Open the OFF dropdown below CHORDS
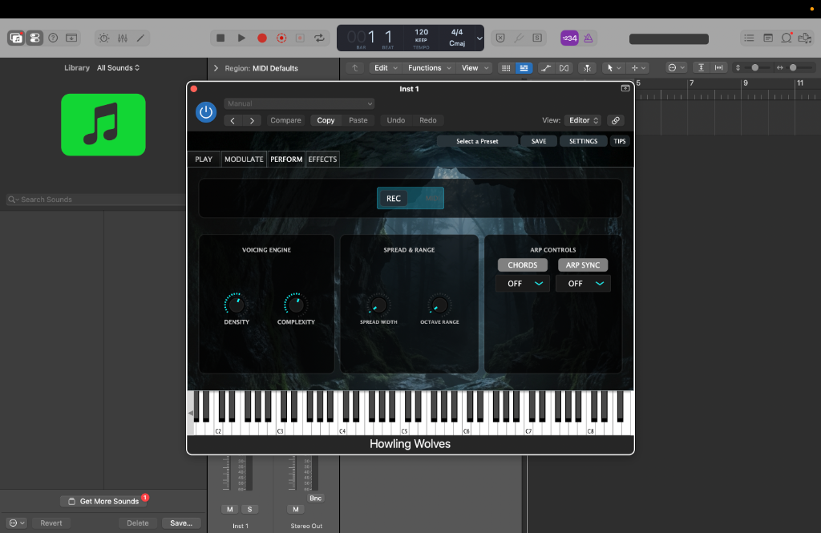The height and width of the screenshot is (533, 821). pyautogui.click(x=523, y=283)
